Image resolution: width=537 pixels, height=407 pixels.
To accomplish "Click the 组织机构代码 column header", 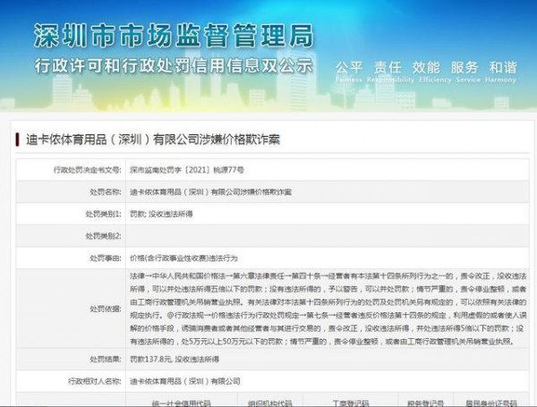I will 270,403.
